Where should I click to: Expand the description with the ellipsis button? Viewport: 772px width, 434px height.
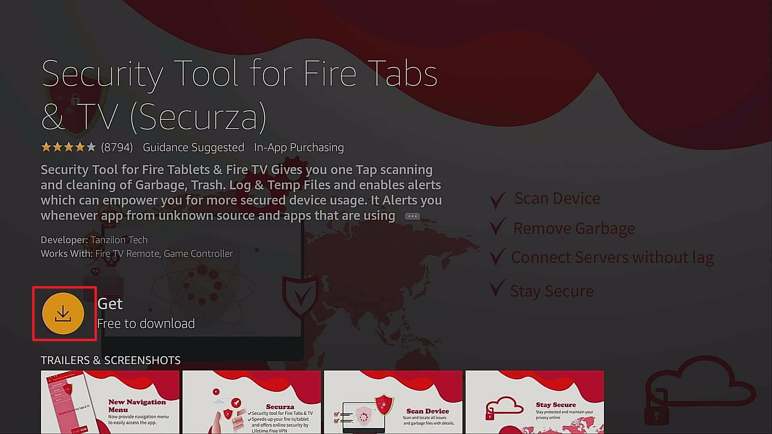pyautogui.click(x=412, y=216)
